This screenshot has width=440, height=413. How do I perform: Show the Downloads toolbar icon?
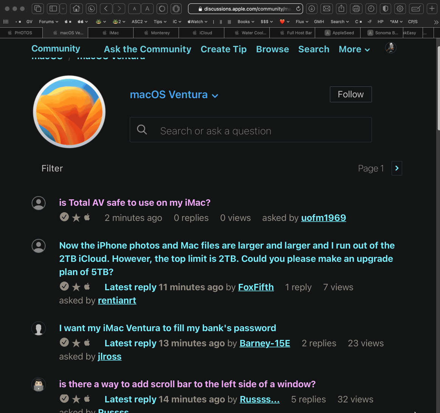click(x=311, y=9)
